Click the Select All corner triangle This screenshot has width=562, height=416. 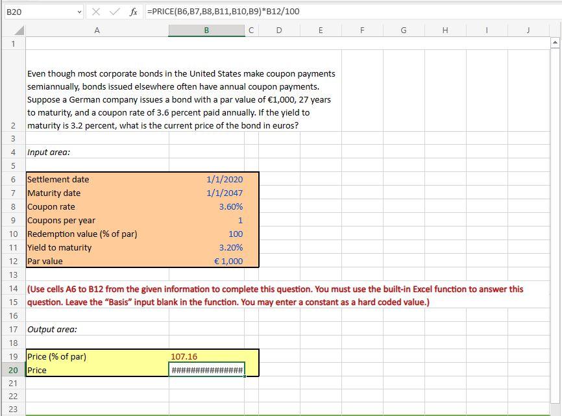pyautogui.click(x=19, y=31)
